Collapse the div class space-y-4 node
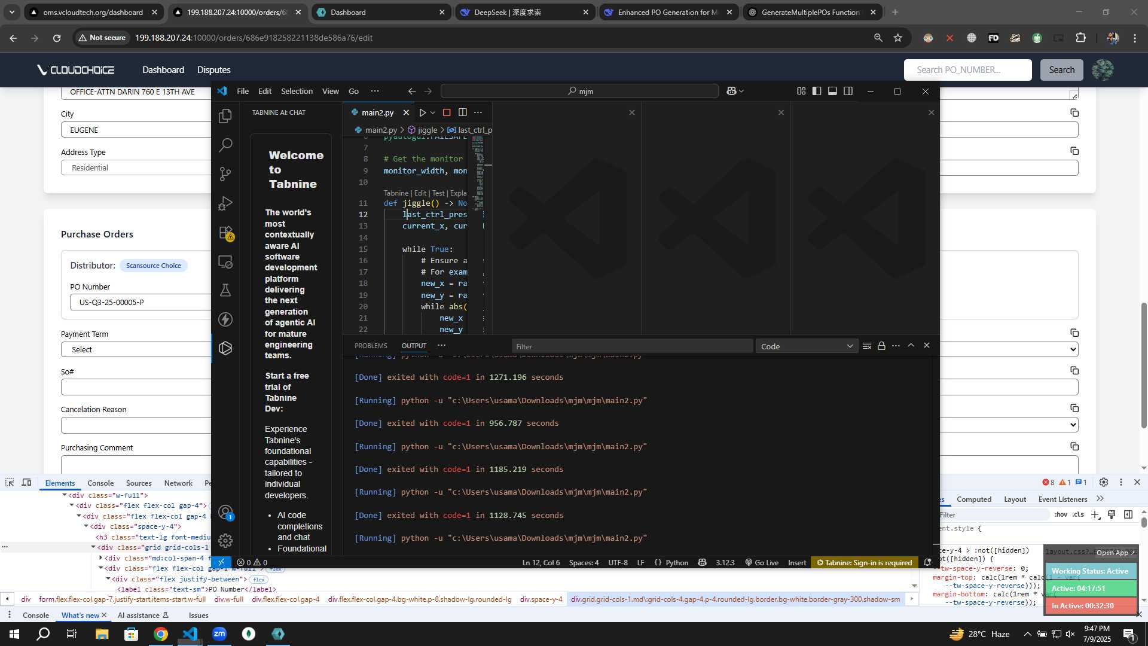 click(86, 526)
